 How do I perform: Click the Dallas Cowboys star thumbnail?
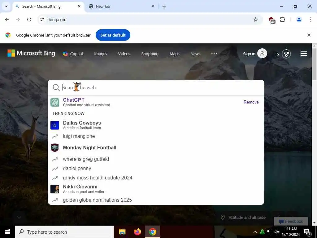click(55, 125)
